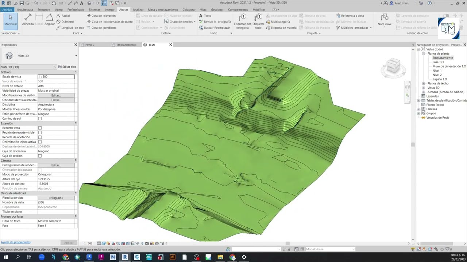Viewport: 467px width, 262px height.
Task: Toggle the Recorte de anotación checkbox
Action: click(40, 137)
